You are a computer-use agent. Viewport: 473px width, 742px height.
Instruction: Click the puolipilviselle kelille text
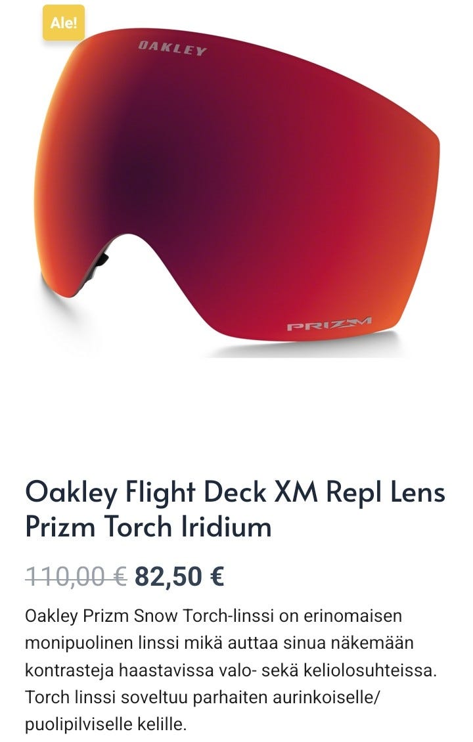click(x=106, y=724)
